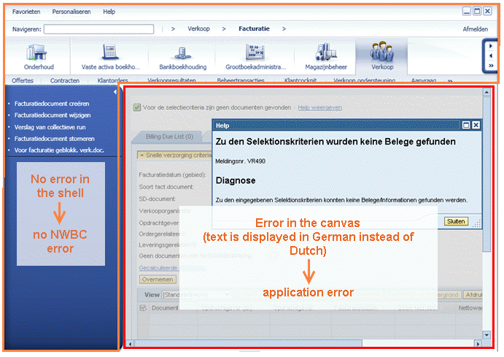Open the Help menu
The height and width of the screenshot is (357, 504).
109,12
